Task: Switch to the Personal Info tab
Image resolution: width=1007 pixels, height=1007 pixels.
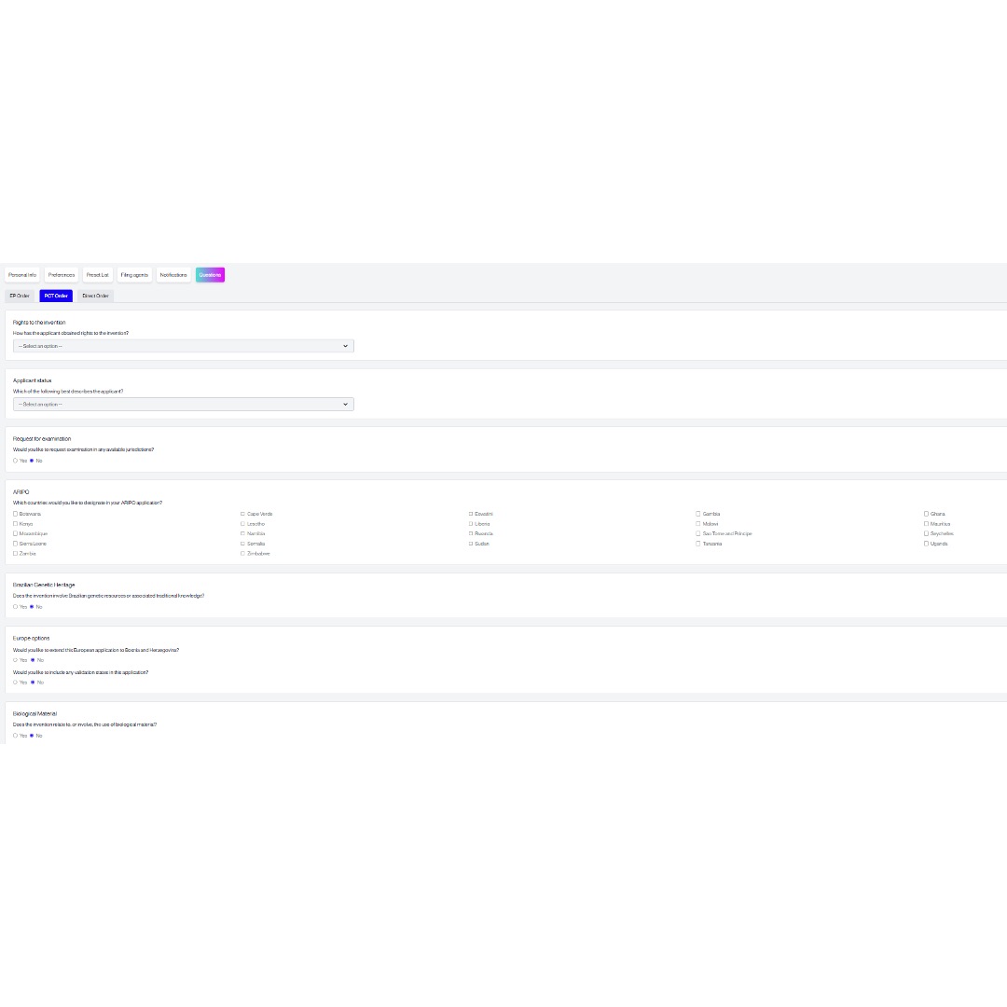Action: [x=22, y=275]
